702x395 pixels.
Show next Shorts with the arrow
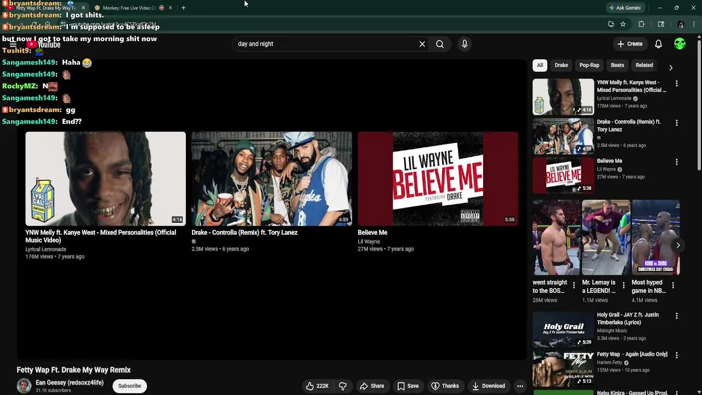(x=678, y=245)
